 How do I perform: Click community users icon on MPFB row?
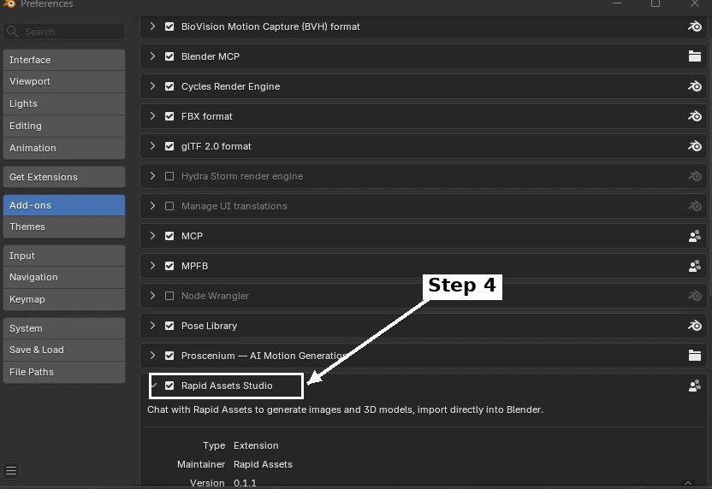694,266
